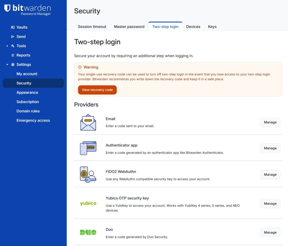
Task: Click View recovery code button
Action: click(97, 90)
